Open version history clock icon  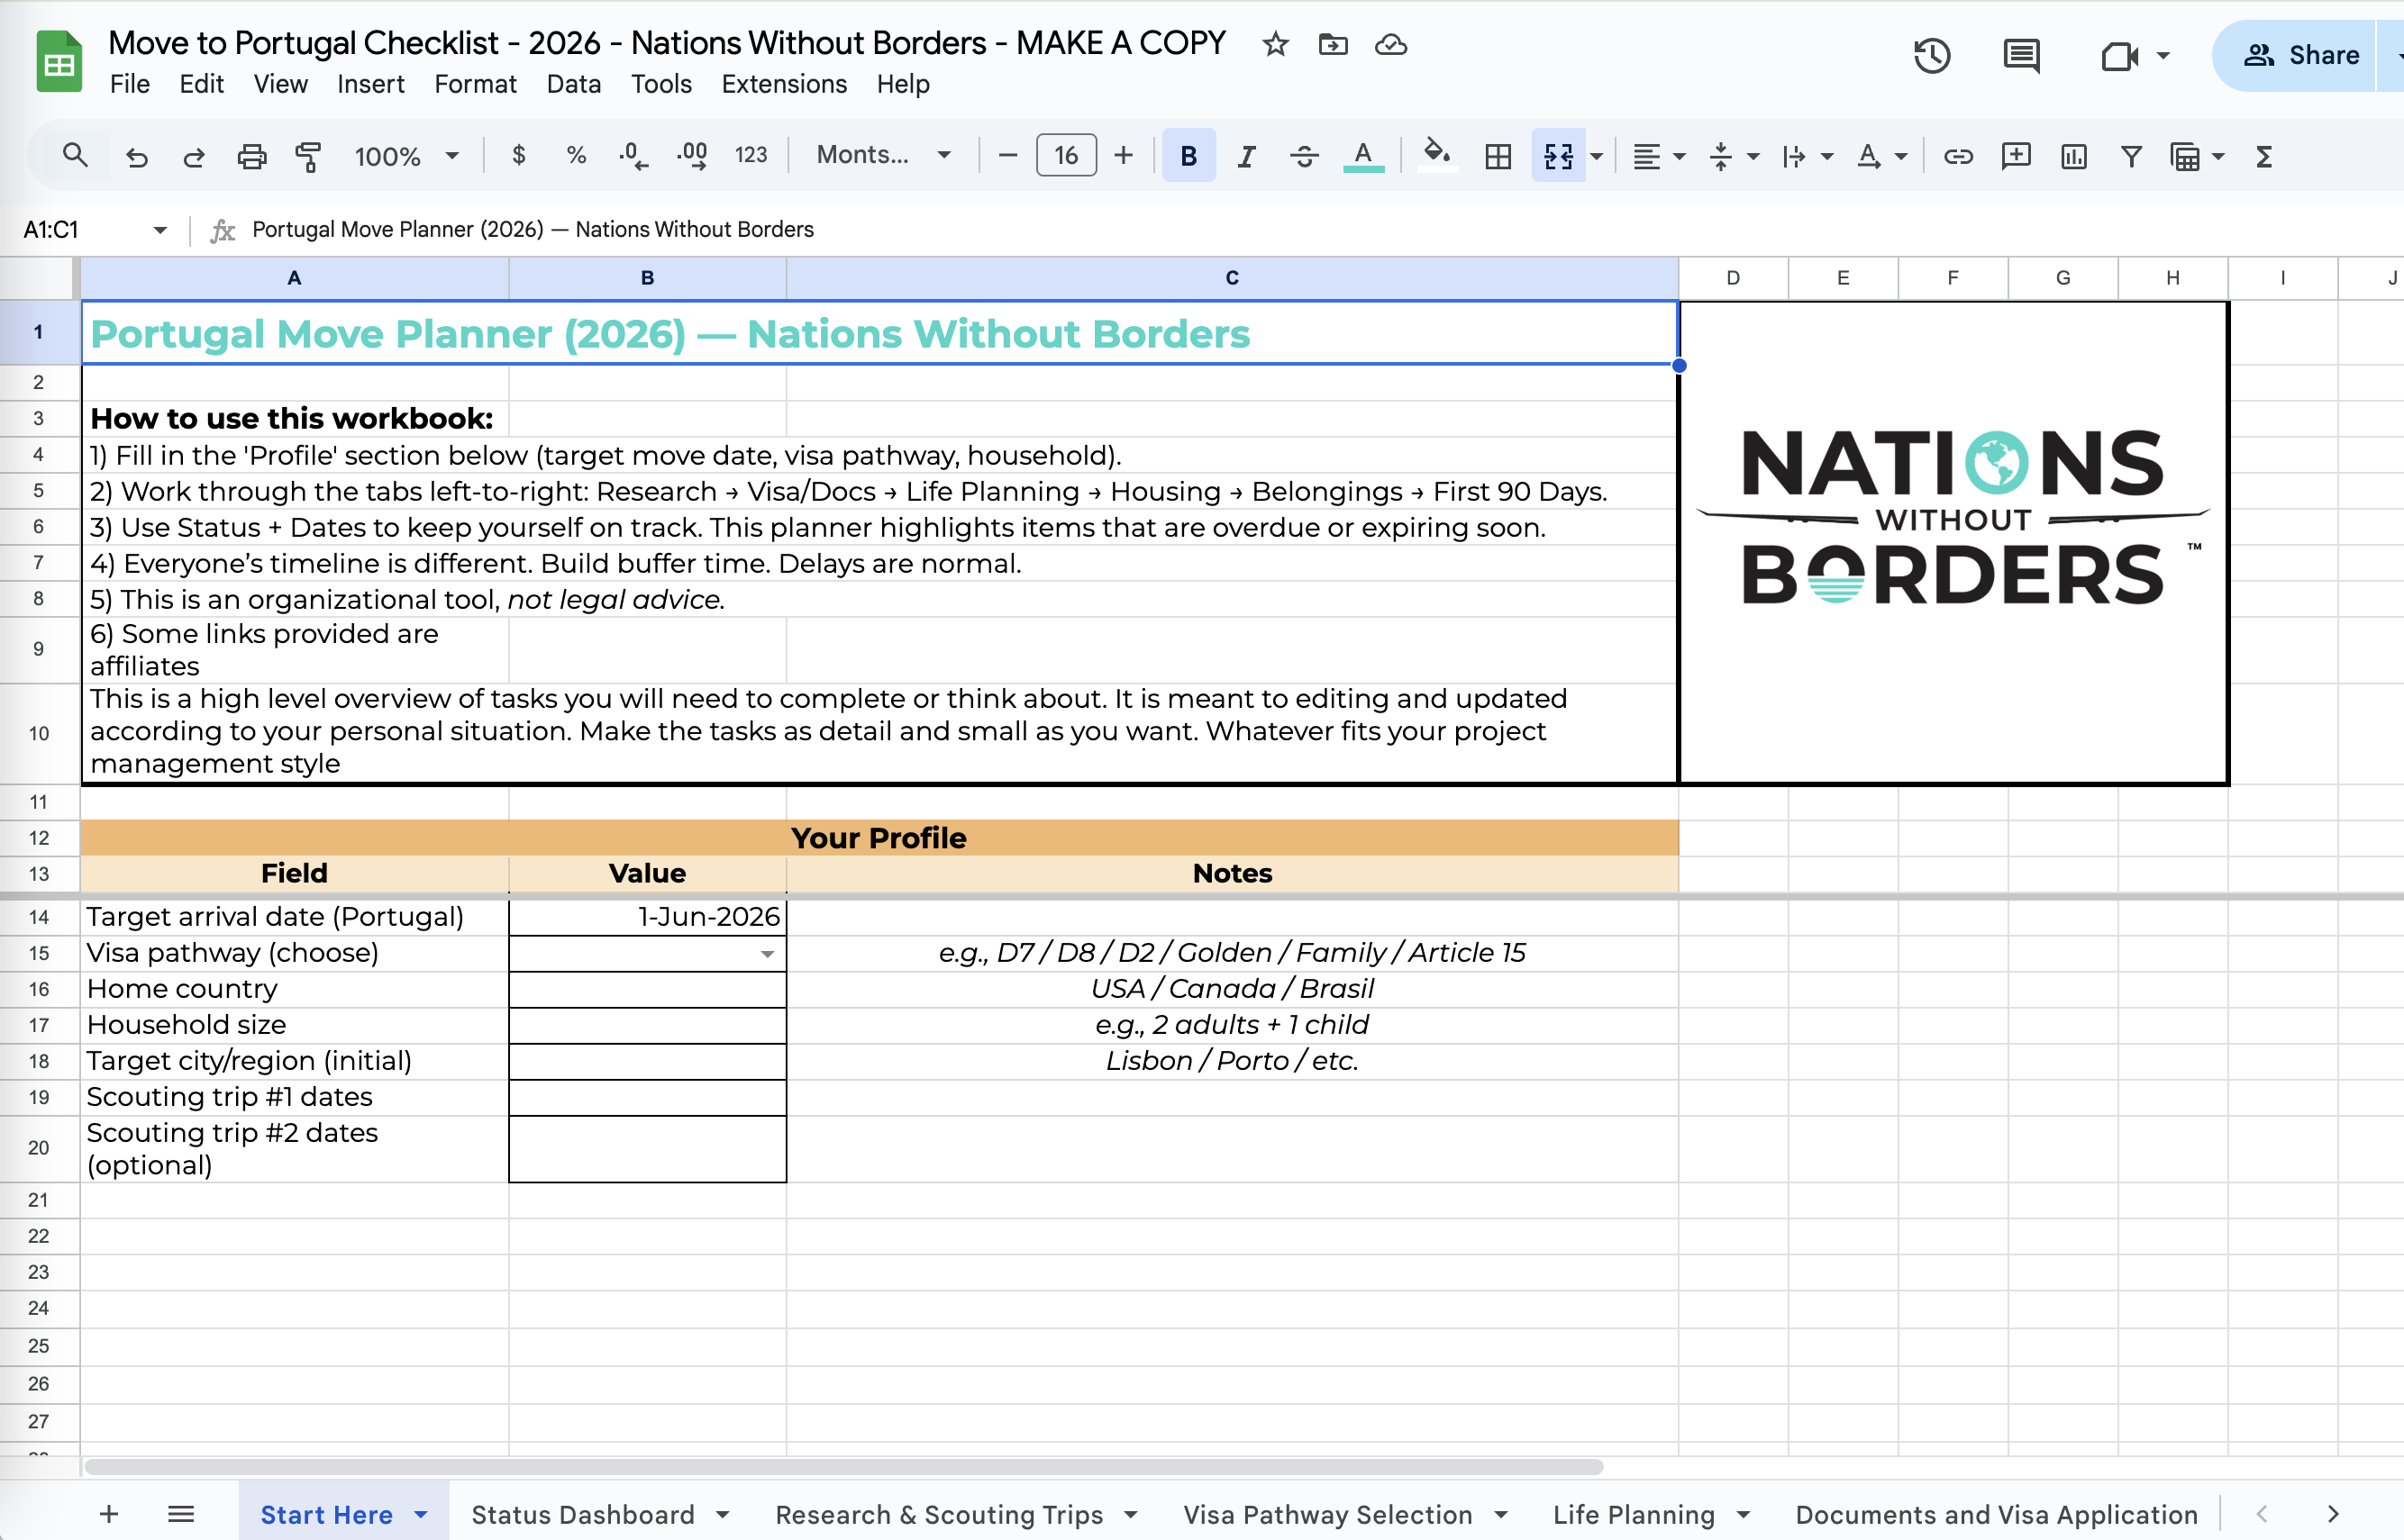pos(1932,55)
